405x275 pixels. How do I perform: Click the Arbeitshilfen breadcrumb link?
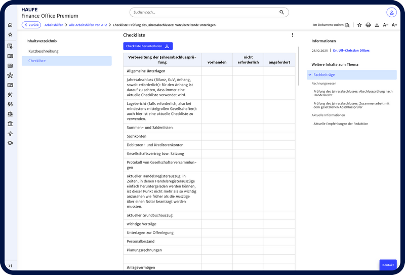click(54, 25)
